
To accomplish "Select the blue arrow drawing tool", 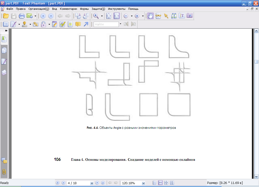I will (86, 24).
